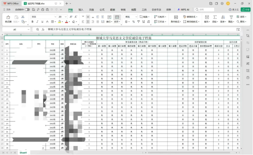Open the 公式 ribbon tab
The height and width of the screenshot is (155, 253).
(102, 10)
